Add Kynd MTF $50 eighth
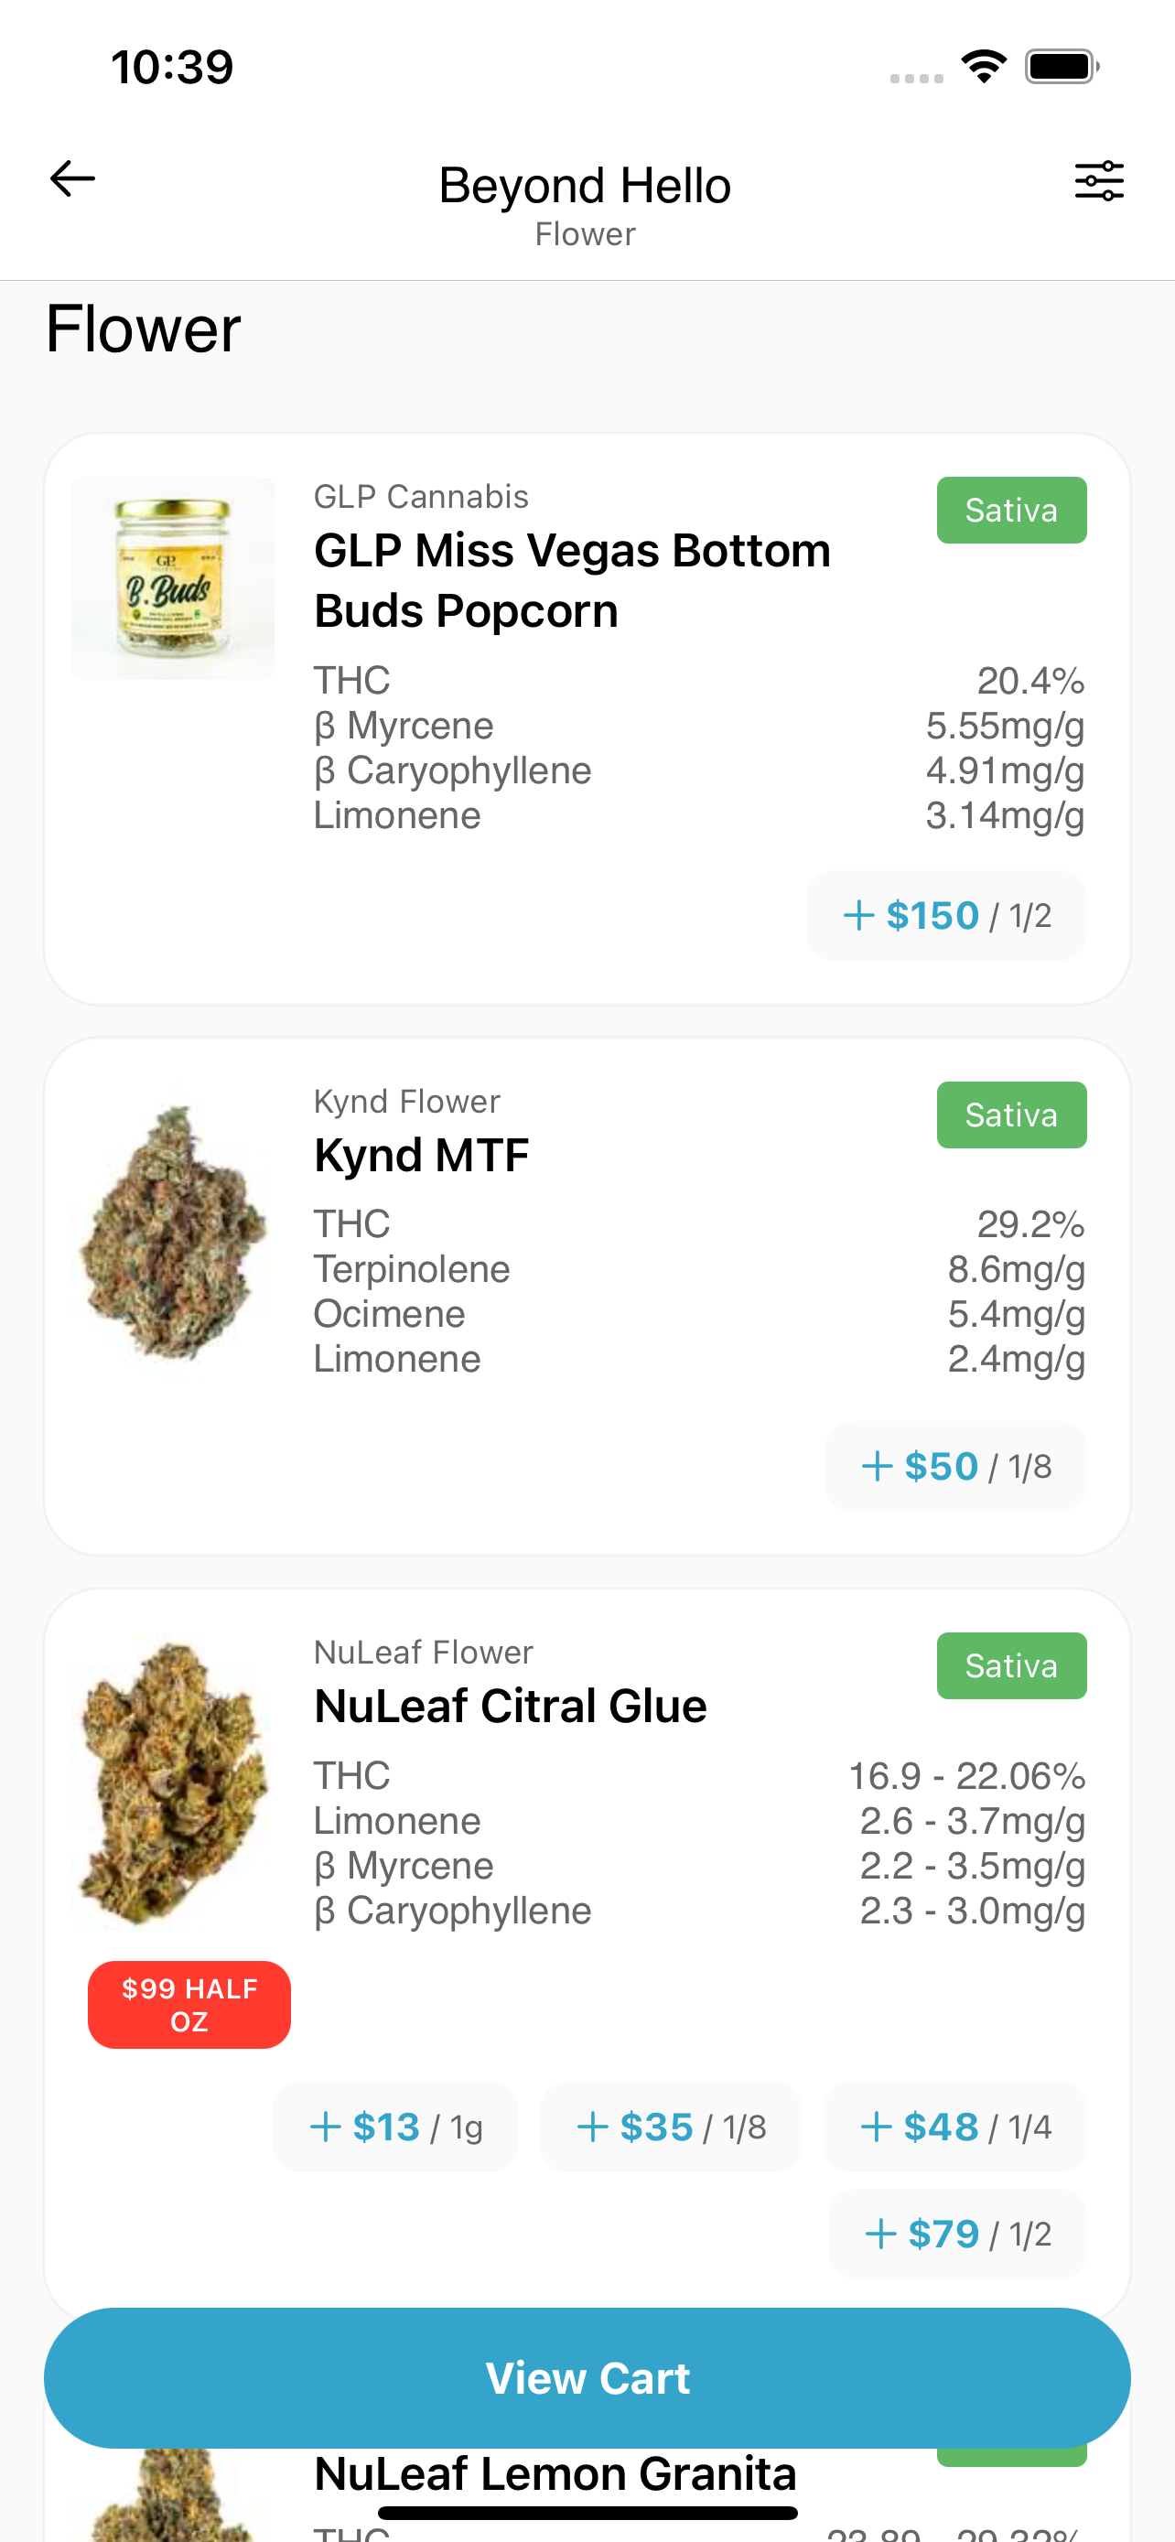The image size is (1175, 2542). (955, 1467)
